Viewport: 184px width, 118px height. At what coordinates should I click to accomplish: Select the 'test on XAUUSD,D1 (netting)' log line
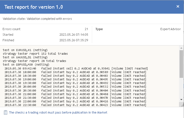tap(25, 57)
